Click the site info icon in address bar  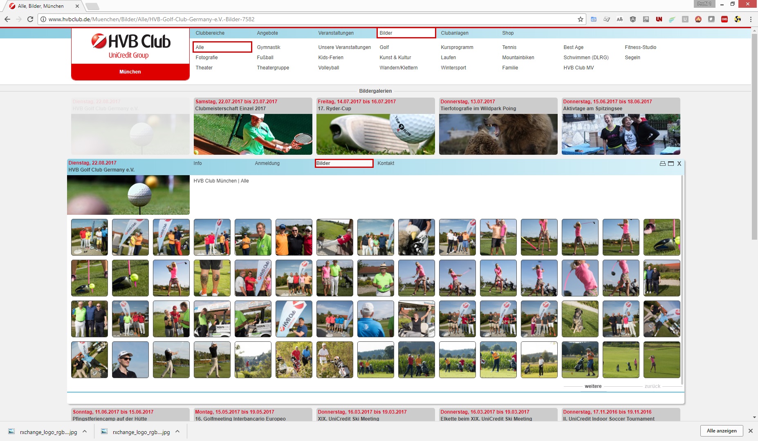click(43, 19)
